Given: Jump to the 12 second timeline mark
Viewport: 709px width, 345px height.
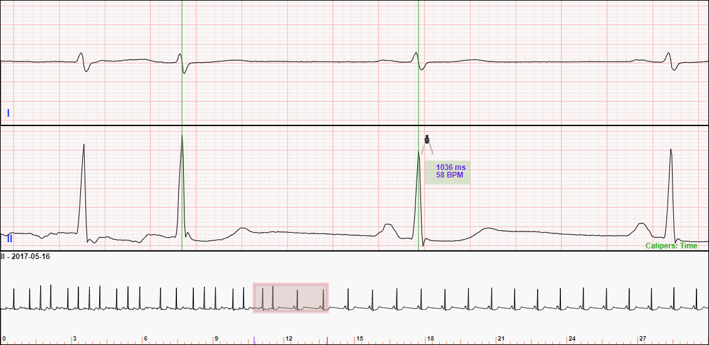Looking at the screenshot, I should (289, 339).
